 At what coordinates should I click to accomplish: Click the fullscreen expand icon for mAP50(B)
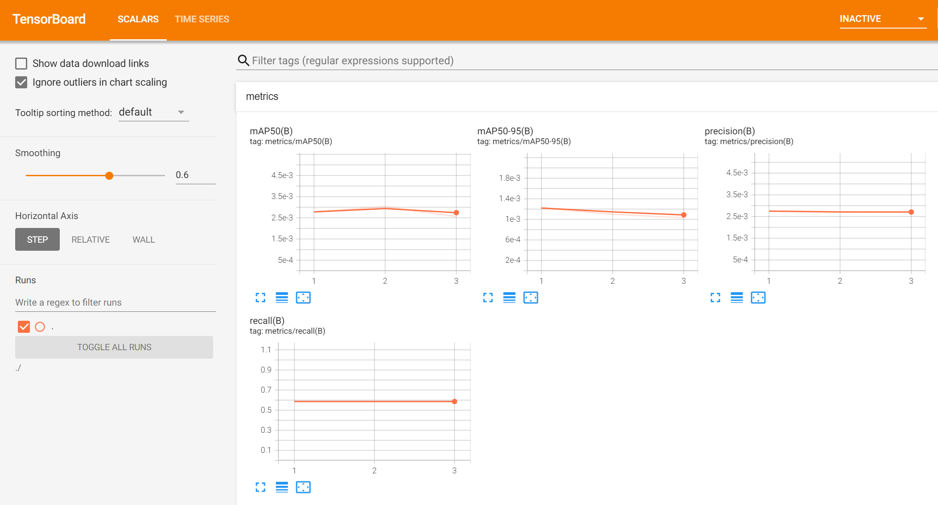pyautogui.click(x=260, y=297)
